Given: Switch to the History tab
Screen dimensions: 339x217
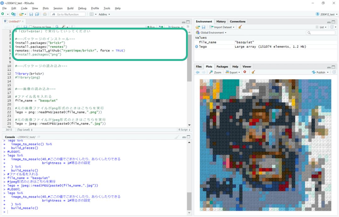Looking at the screenshot, I should coord(221,21).
